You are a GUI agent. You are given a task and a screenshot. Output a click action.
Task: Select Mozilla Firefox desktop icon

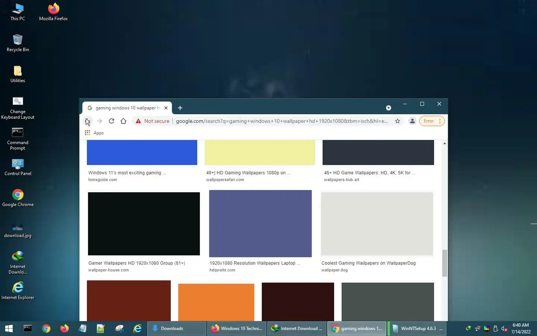tap(53, 12)
